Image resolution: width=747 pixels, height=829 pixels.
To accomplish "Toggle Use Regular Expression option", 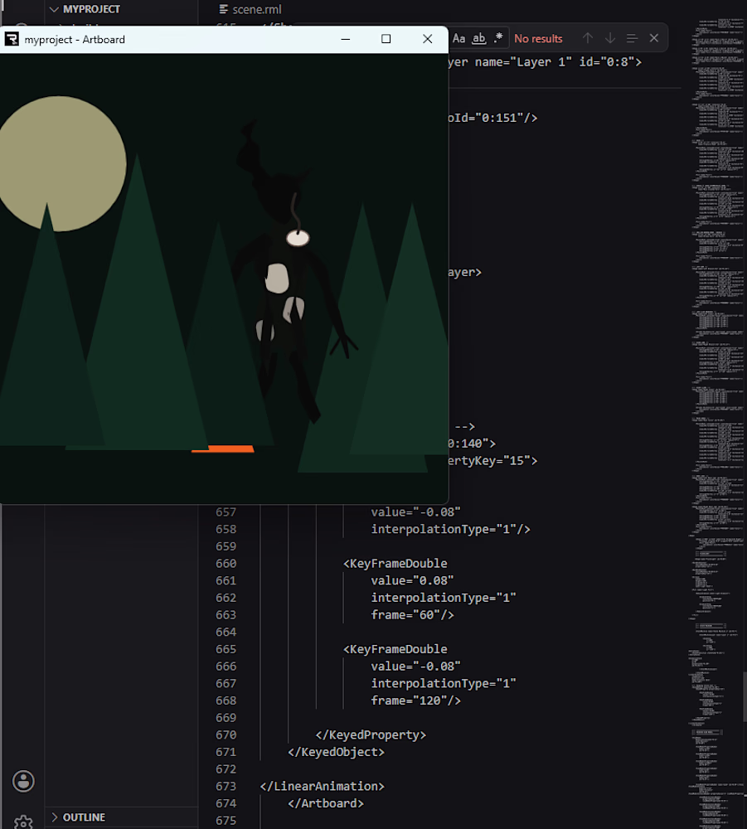I will (x=498, y=39).
